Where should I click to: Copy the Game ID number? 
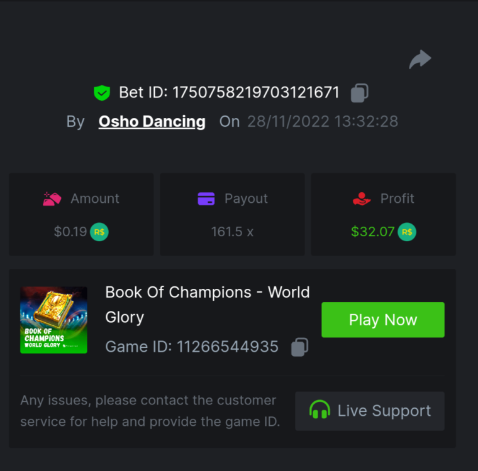click(x=299, y=347)
